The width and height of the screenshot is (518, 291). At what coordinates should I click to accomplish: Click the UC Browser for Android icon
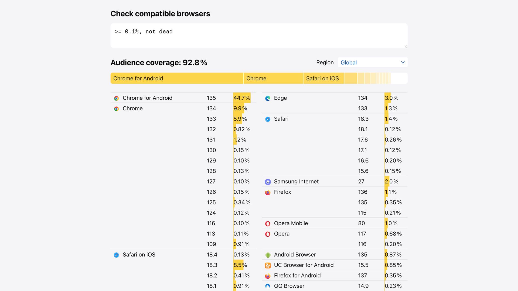click(x=268, y=265)
